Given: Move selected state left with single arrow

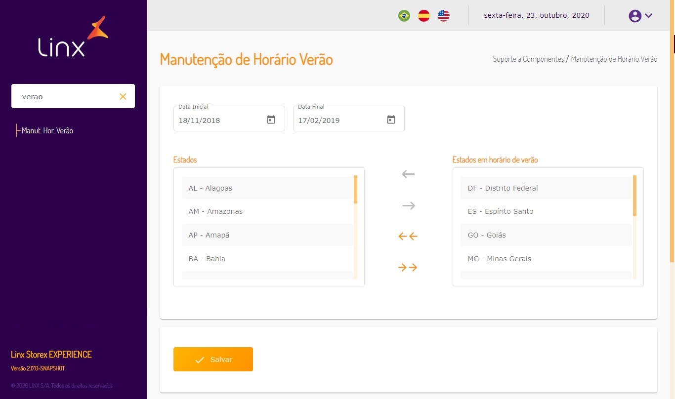Looking at the screenshot, I should pyautogui.click(x=408, y=174).
